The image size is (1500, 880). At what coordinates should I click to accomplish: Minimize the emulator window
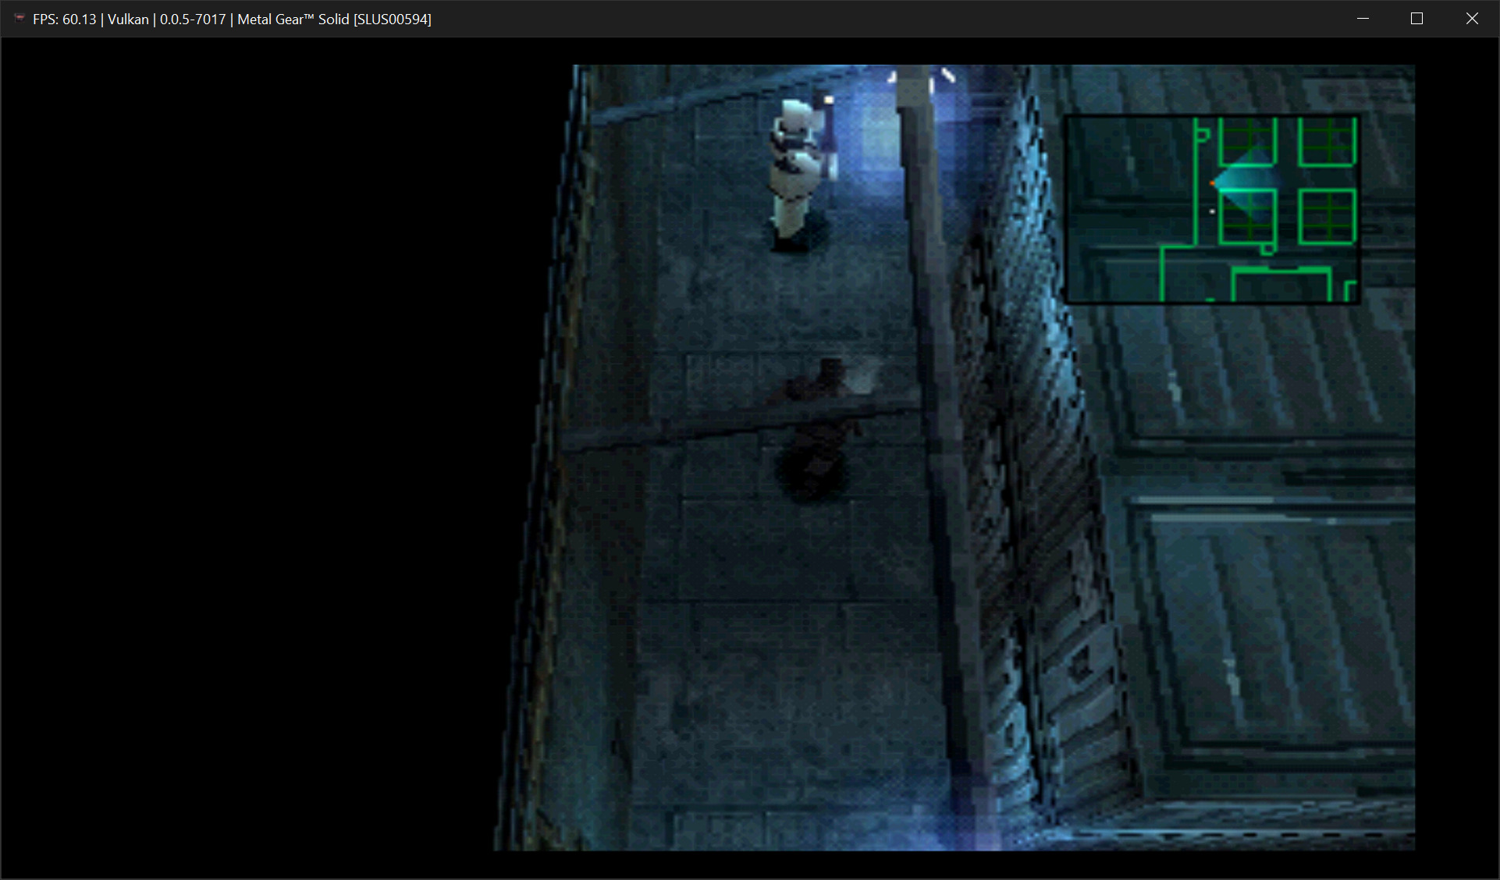[1363, 19]
